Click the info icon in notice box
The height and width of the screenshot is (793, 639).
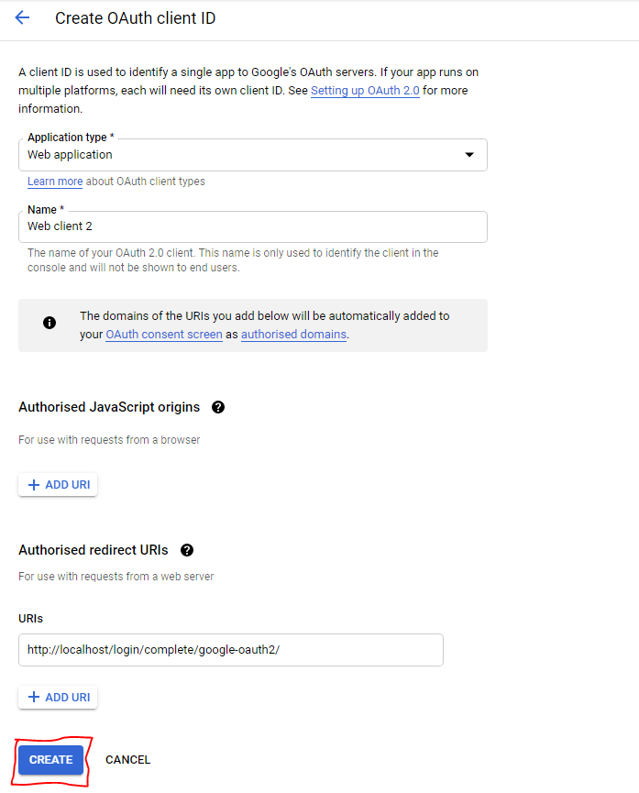50,323
